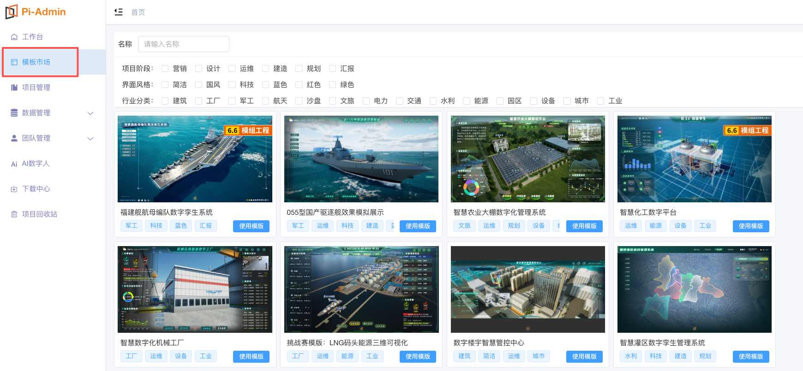Open 项目回收站 menu item
The width and height of the screenshot is (803, 371).
53,214
